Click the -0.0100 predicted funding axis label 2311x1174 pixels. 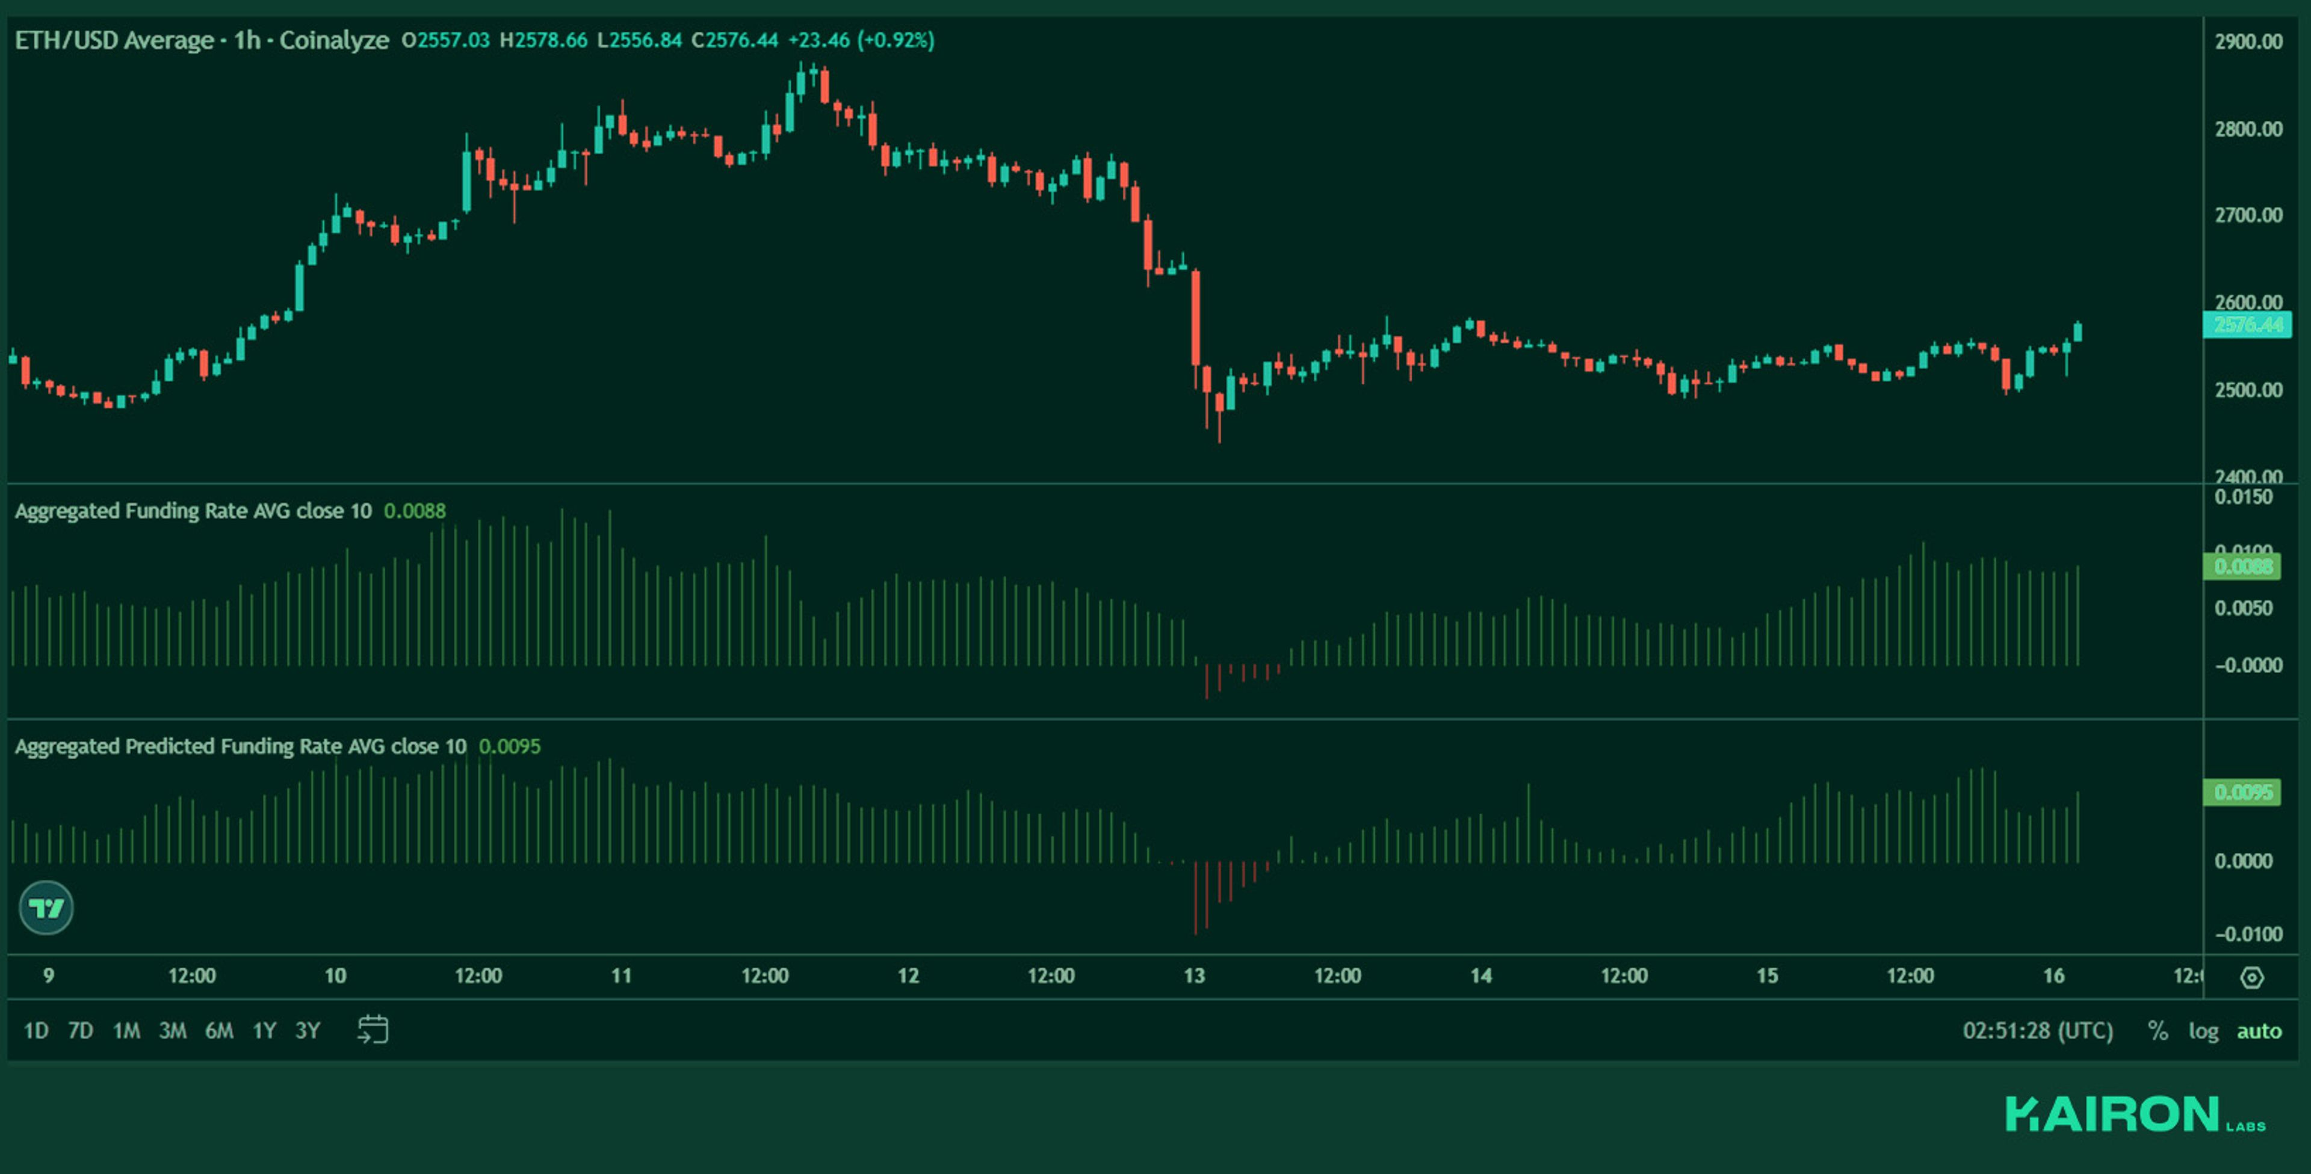[x=2248, y=935]
